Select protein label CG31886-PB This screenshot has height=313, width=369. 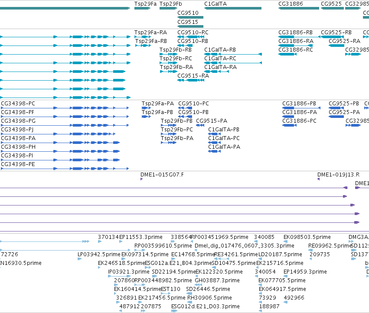pos(299,104)
